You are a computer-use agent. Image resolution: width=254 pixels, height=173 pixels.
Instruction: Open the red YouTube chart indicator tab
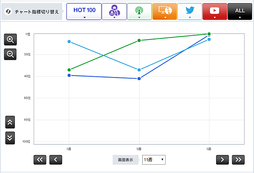[215, 11]
